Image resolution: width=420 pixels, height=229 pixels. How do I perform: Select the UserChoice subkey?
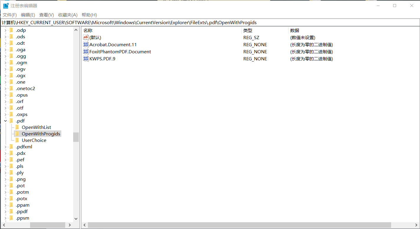tap(34, 140)
